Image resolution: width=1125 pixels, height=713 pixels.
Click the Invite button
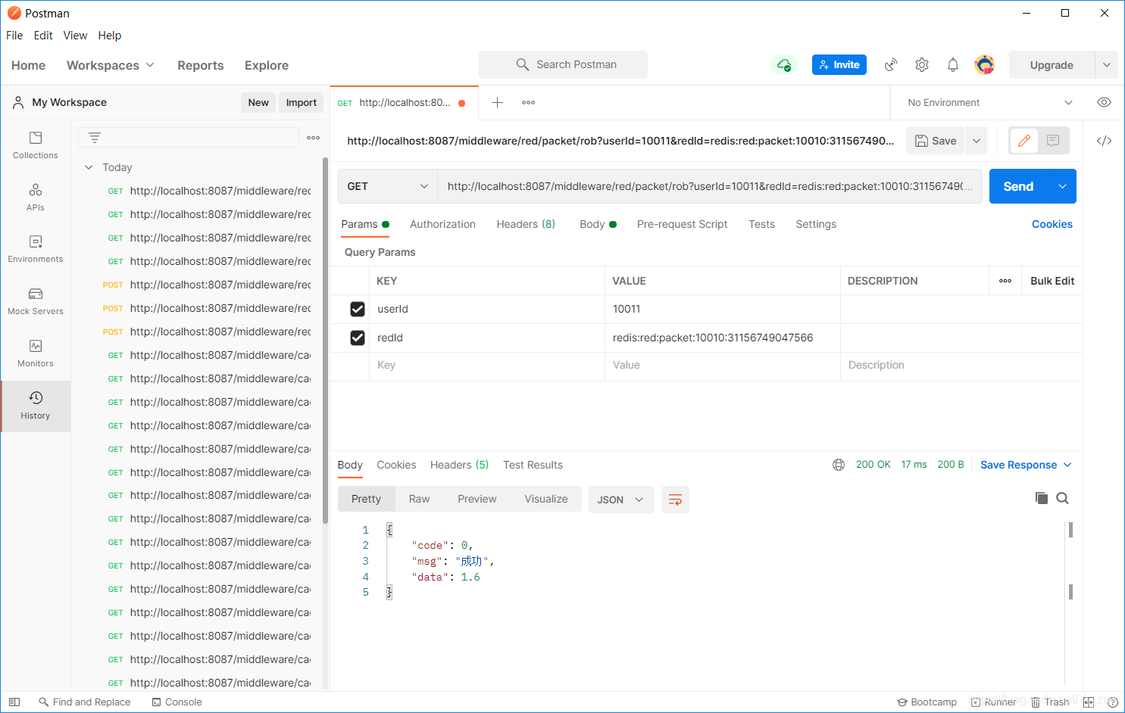(x=839, y=65)
